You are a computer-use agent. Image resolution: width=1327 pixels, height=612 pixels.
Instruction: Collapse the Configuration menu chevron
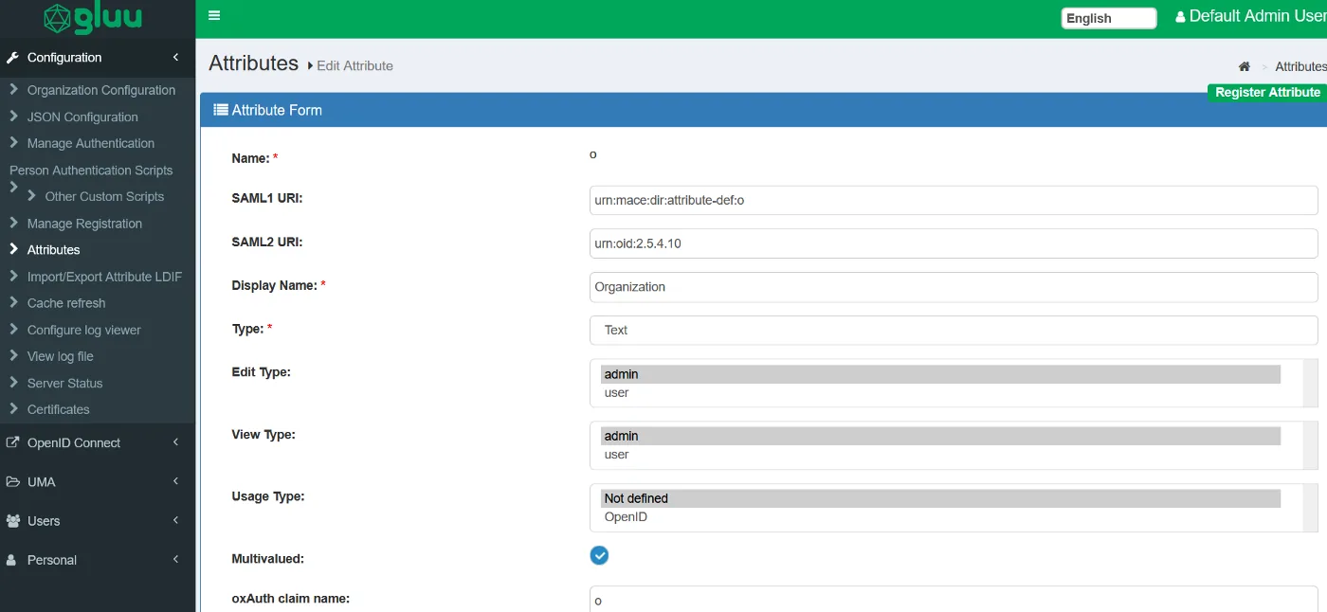[x=176, y=58]
